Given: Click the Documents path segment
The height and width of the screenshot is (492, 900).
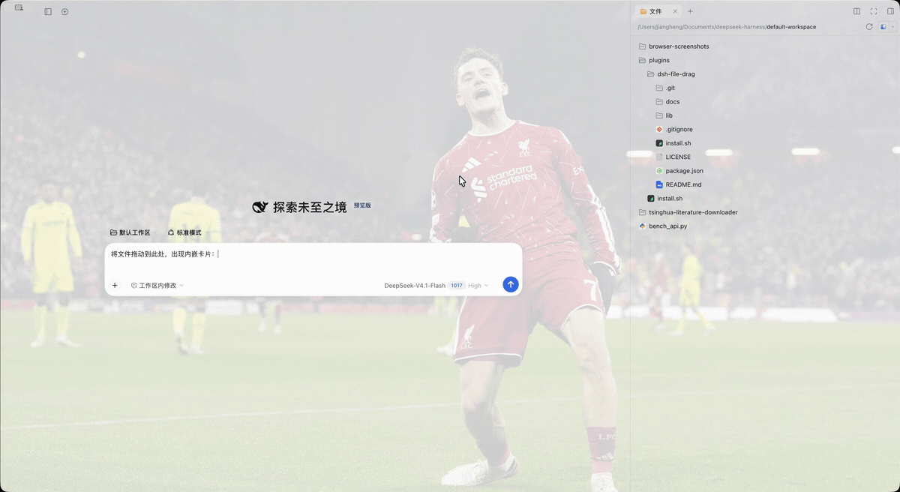Looking at the screenshot, I should coord(700,27).
